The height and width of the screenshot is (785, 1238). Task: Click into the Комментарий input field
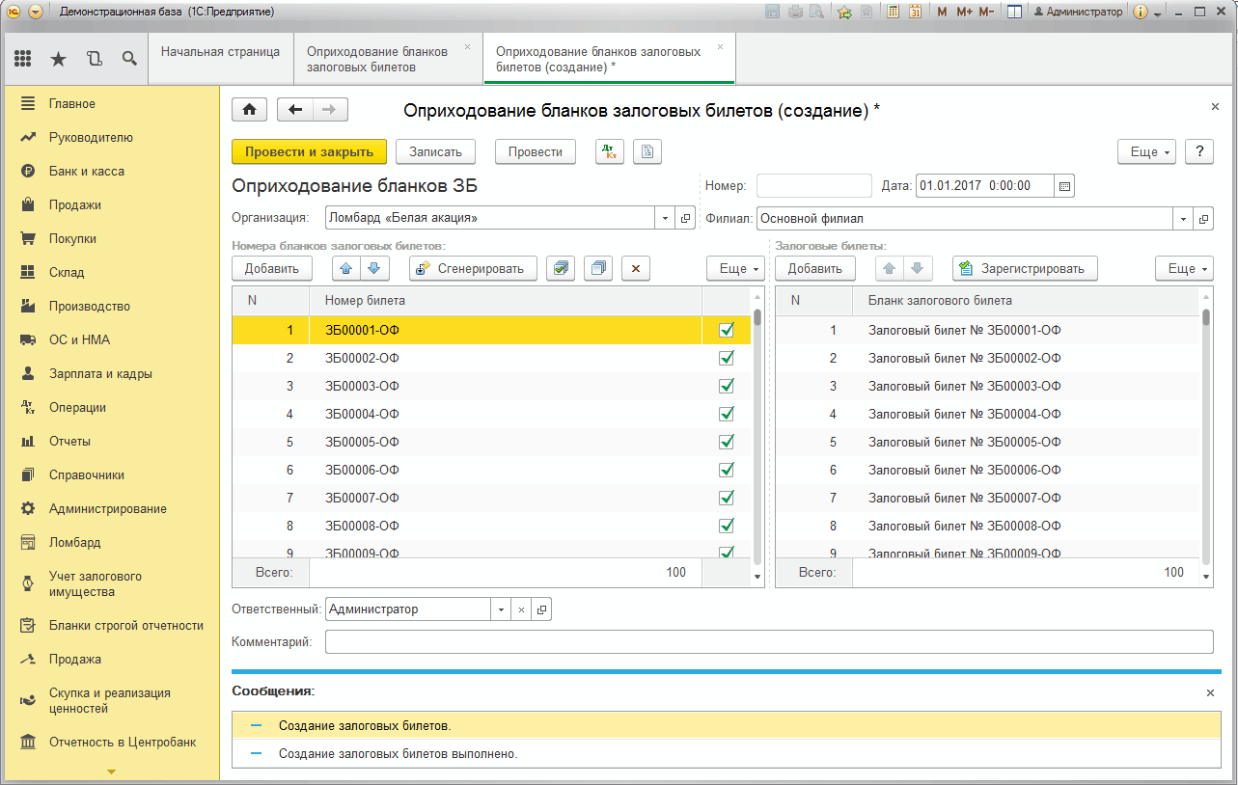pyautogui.click(x=769, y=641)
